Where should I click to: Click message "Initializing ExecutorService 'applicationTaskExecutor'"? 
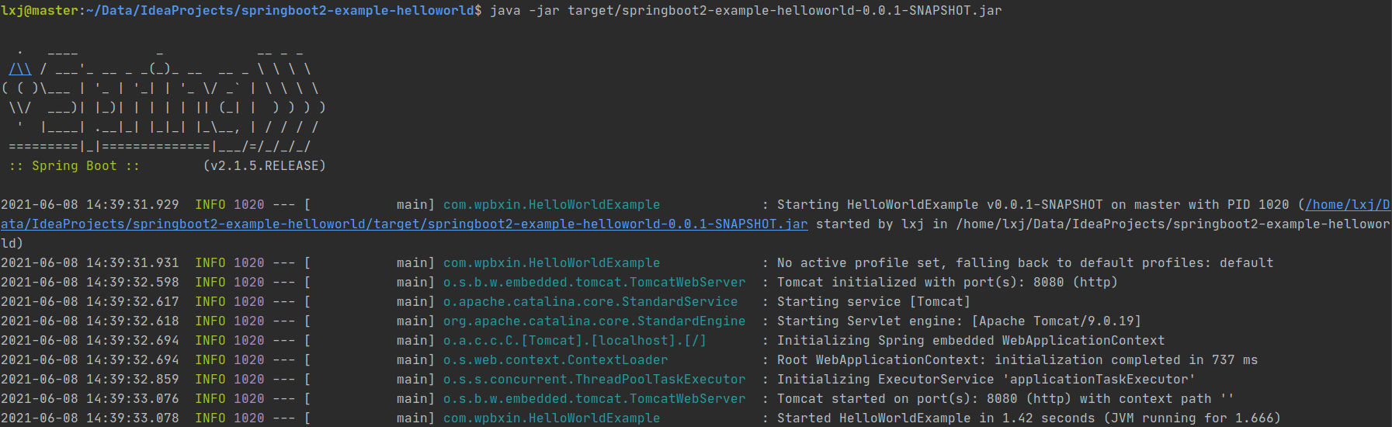(x=987, y=380)
